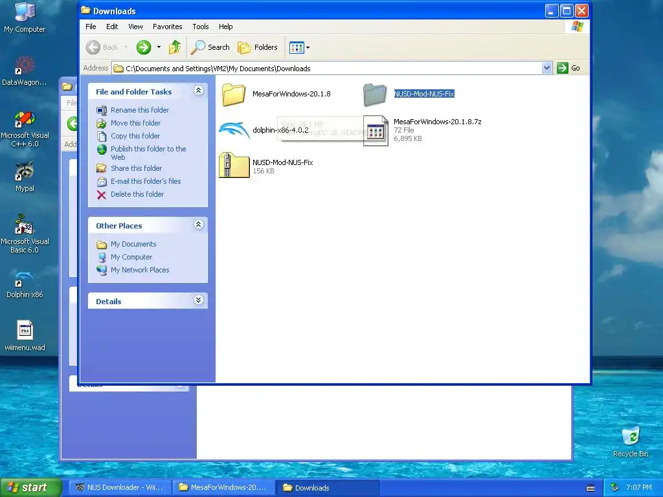Maximize the Downloads window
This screenshot has width=663, height=497.
pos(567,10)
